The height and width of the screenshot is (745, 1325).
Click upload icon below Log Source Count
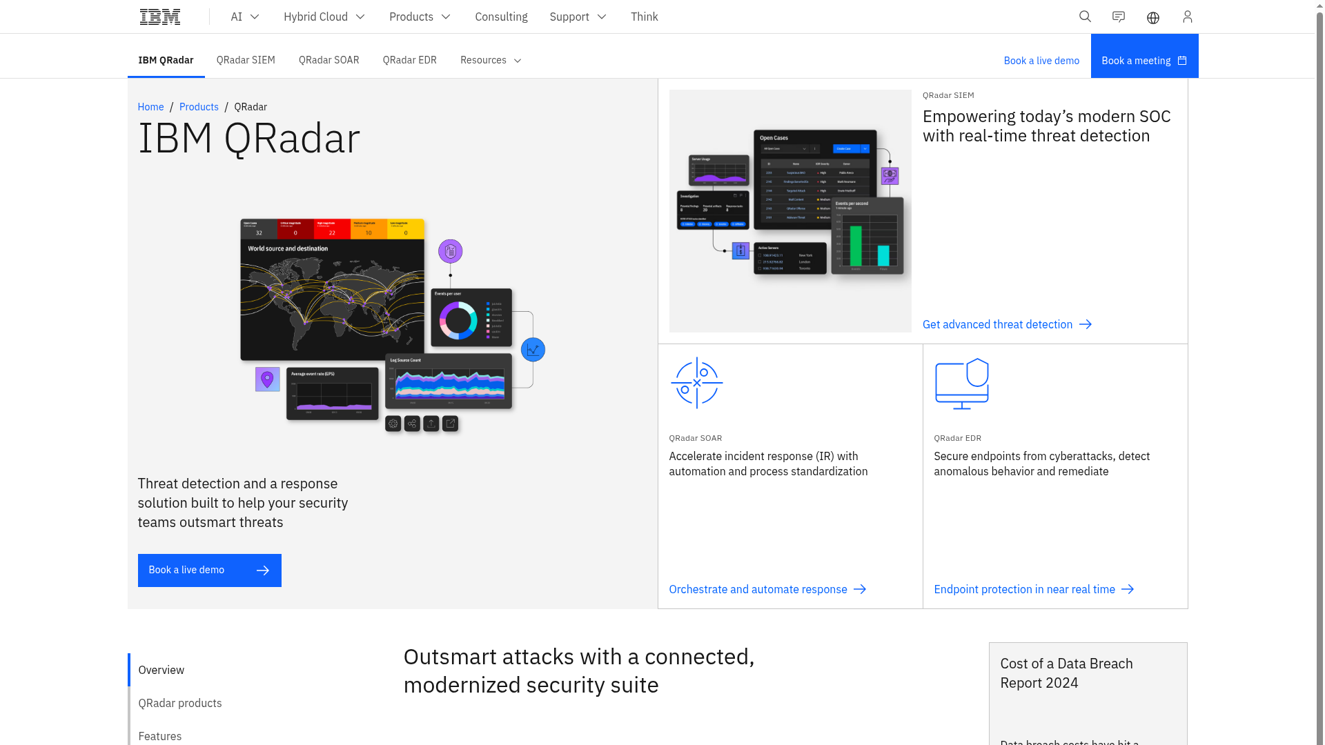(431, 424)
